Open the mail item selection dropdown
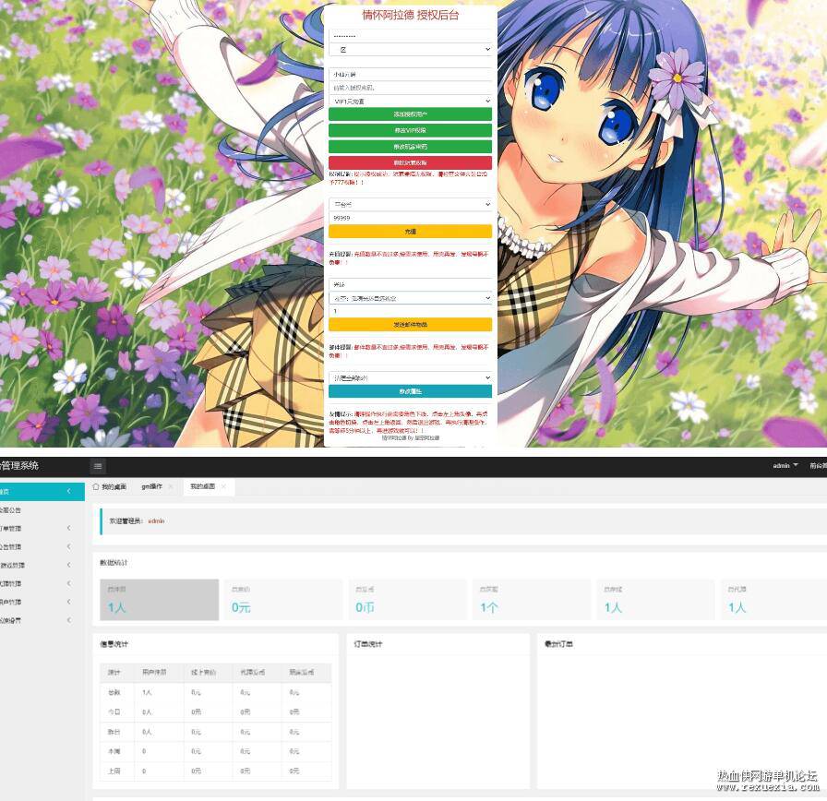The height and width of the screenshot is (801, 827). (411, 298)
